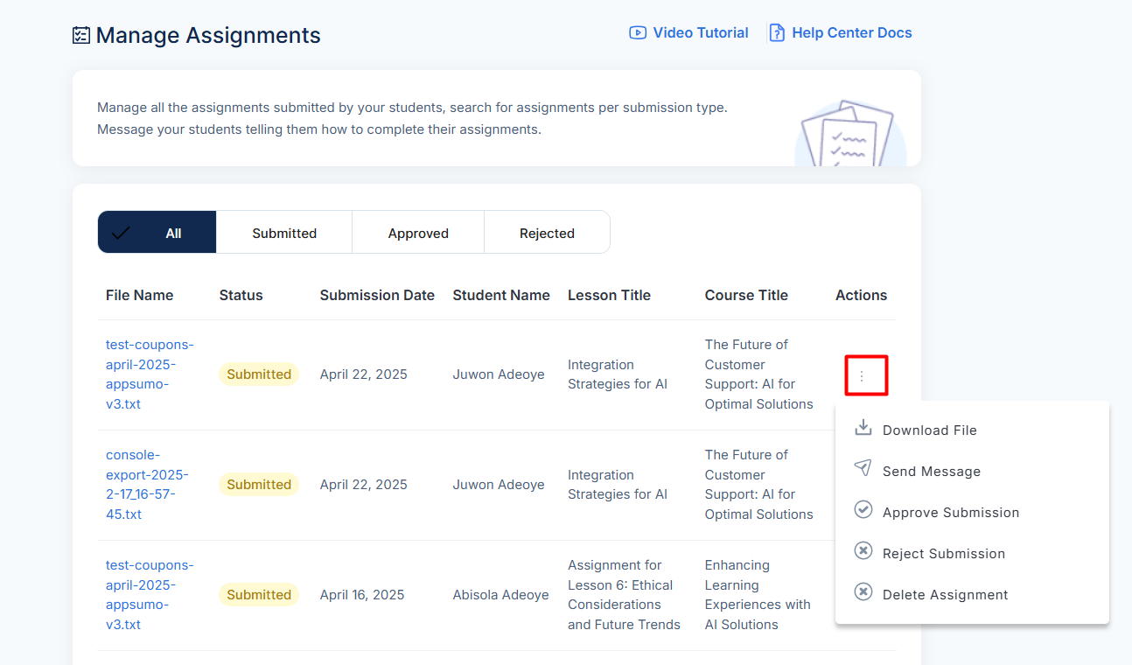
Task: Click the Course Title column header
Action: coord(746,295)
